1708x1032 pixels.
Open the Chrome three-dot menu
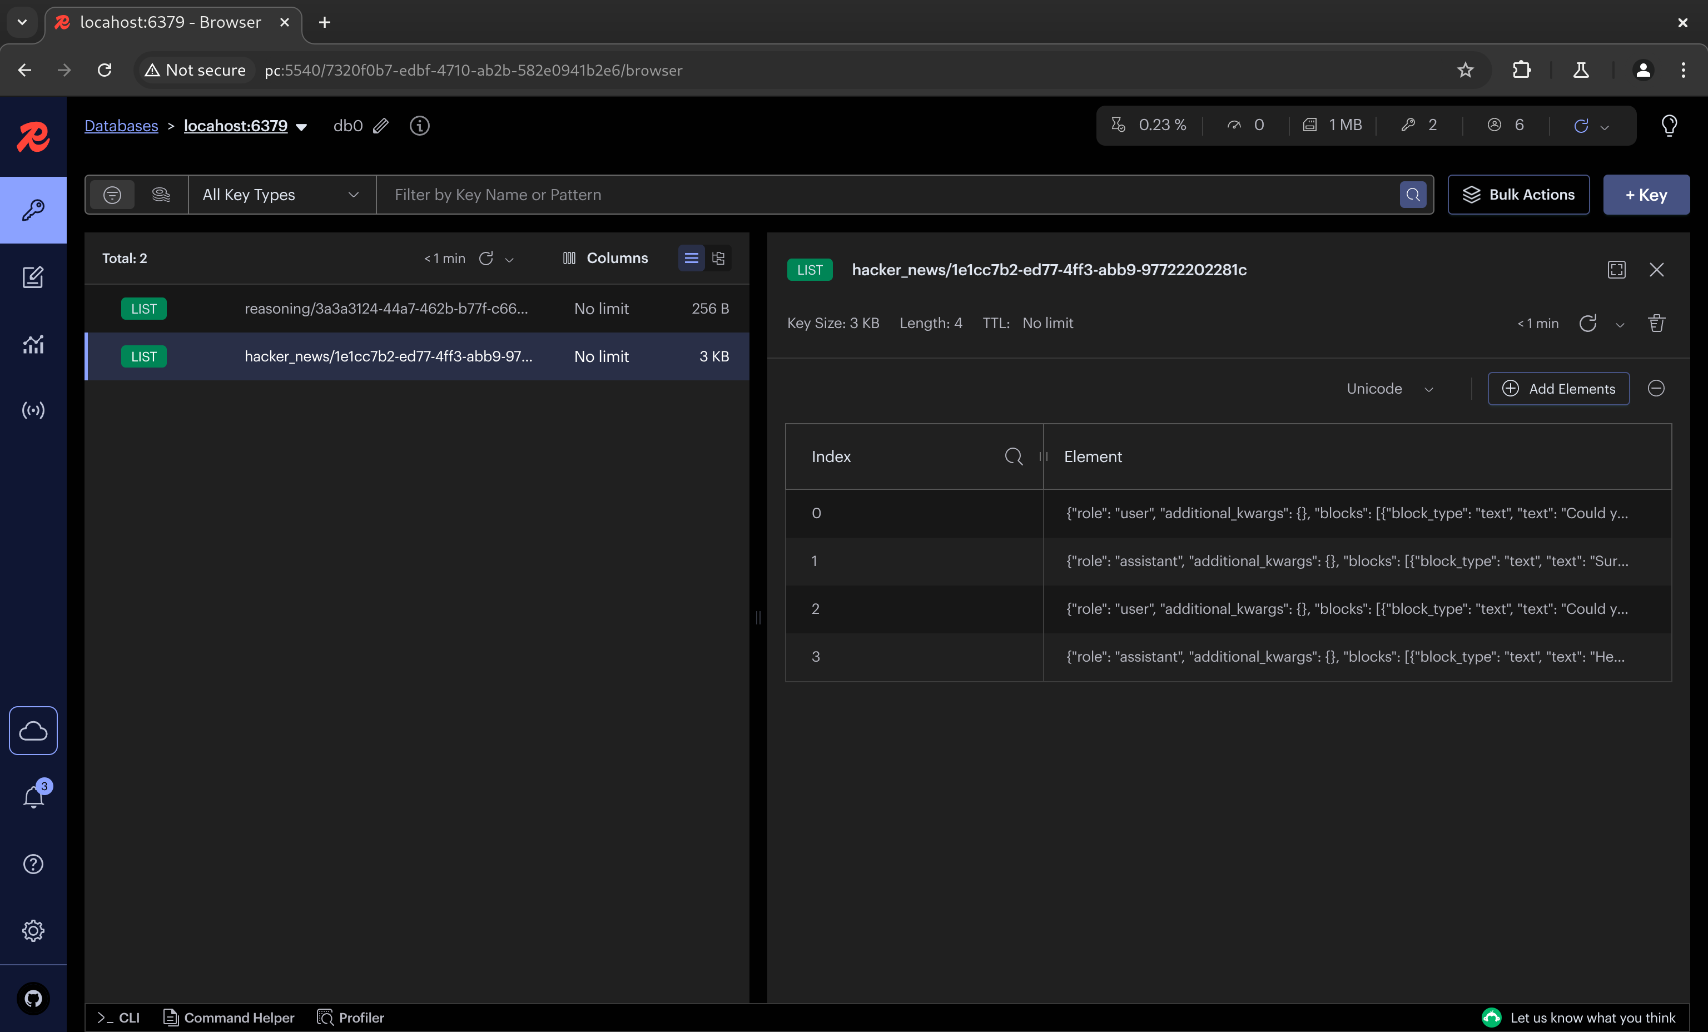coord(1683,70)
